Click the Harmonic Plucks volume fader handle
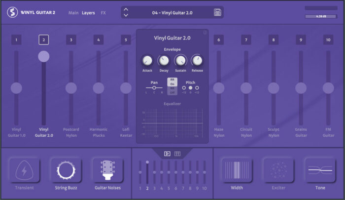The image size is (345, 200). (x=99, y=88)
